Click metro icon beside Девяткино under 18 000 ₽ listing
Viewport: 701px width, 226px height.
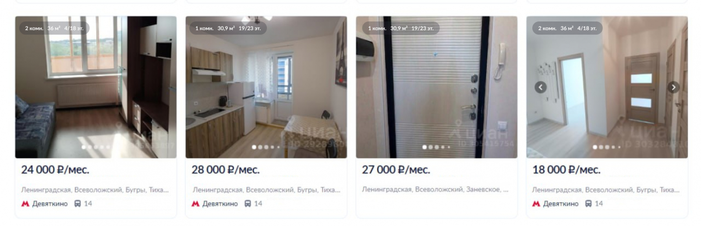[536, 204]
